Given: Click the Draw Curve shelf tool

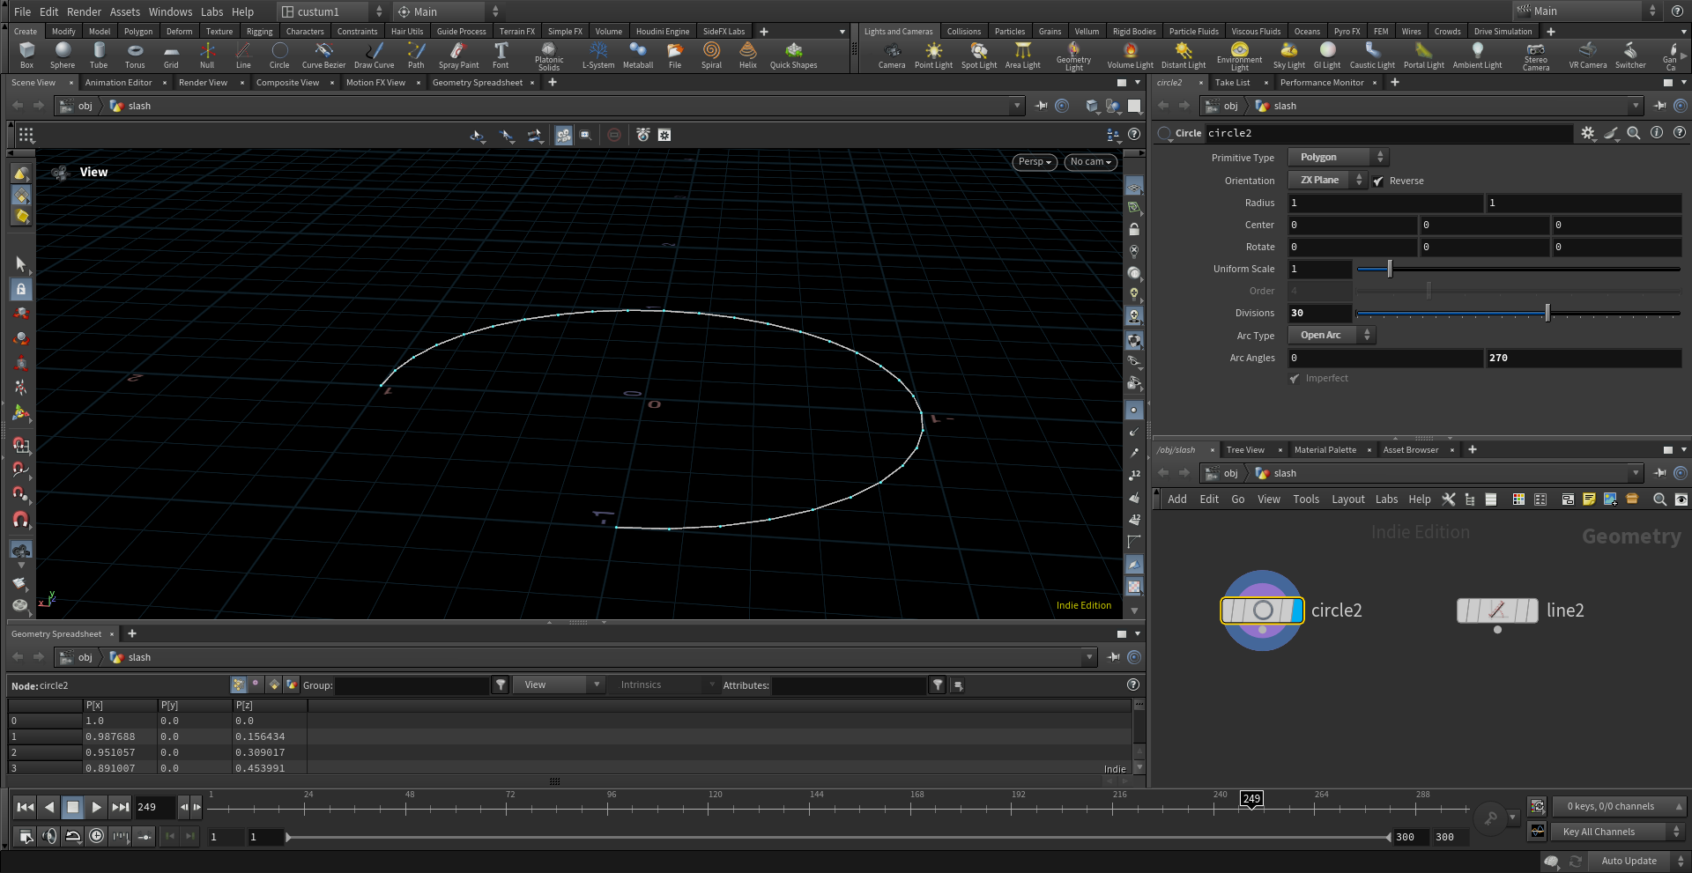Looking at the screenshot, I should point(374,55).
